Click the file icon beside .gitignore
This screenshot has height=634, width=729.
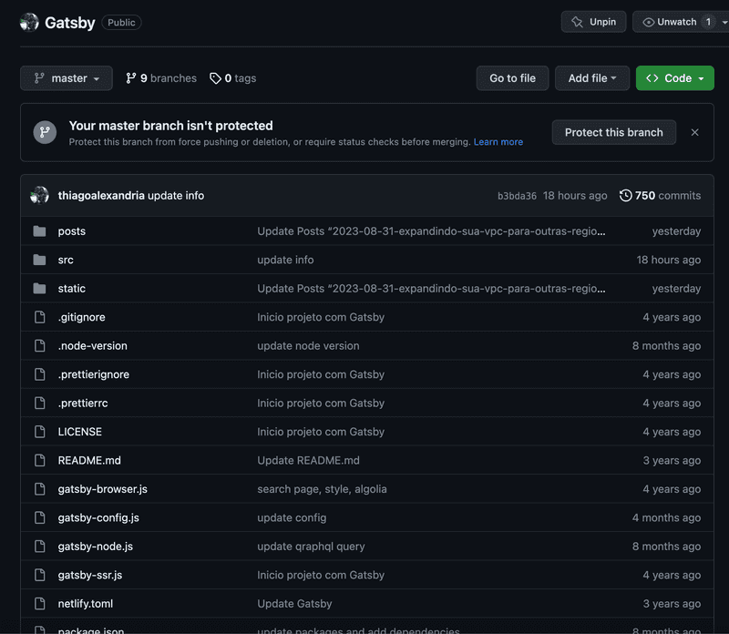[40, 317]
